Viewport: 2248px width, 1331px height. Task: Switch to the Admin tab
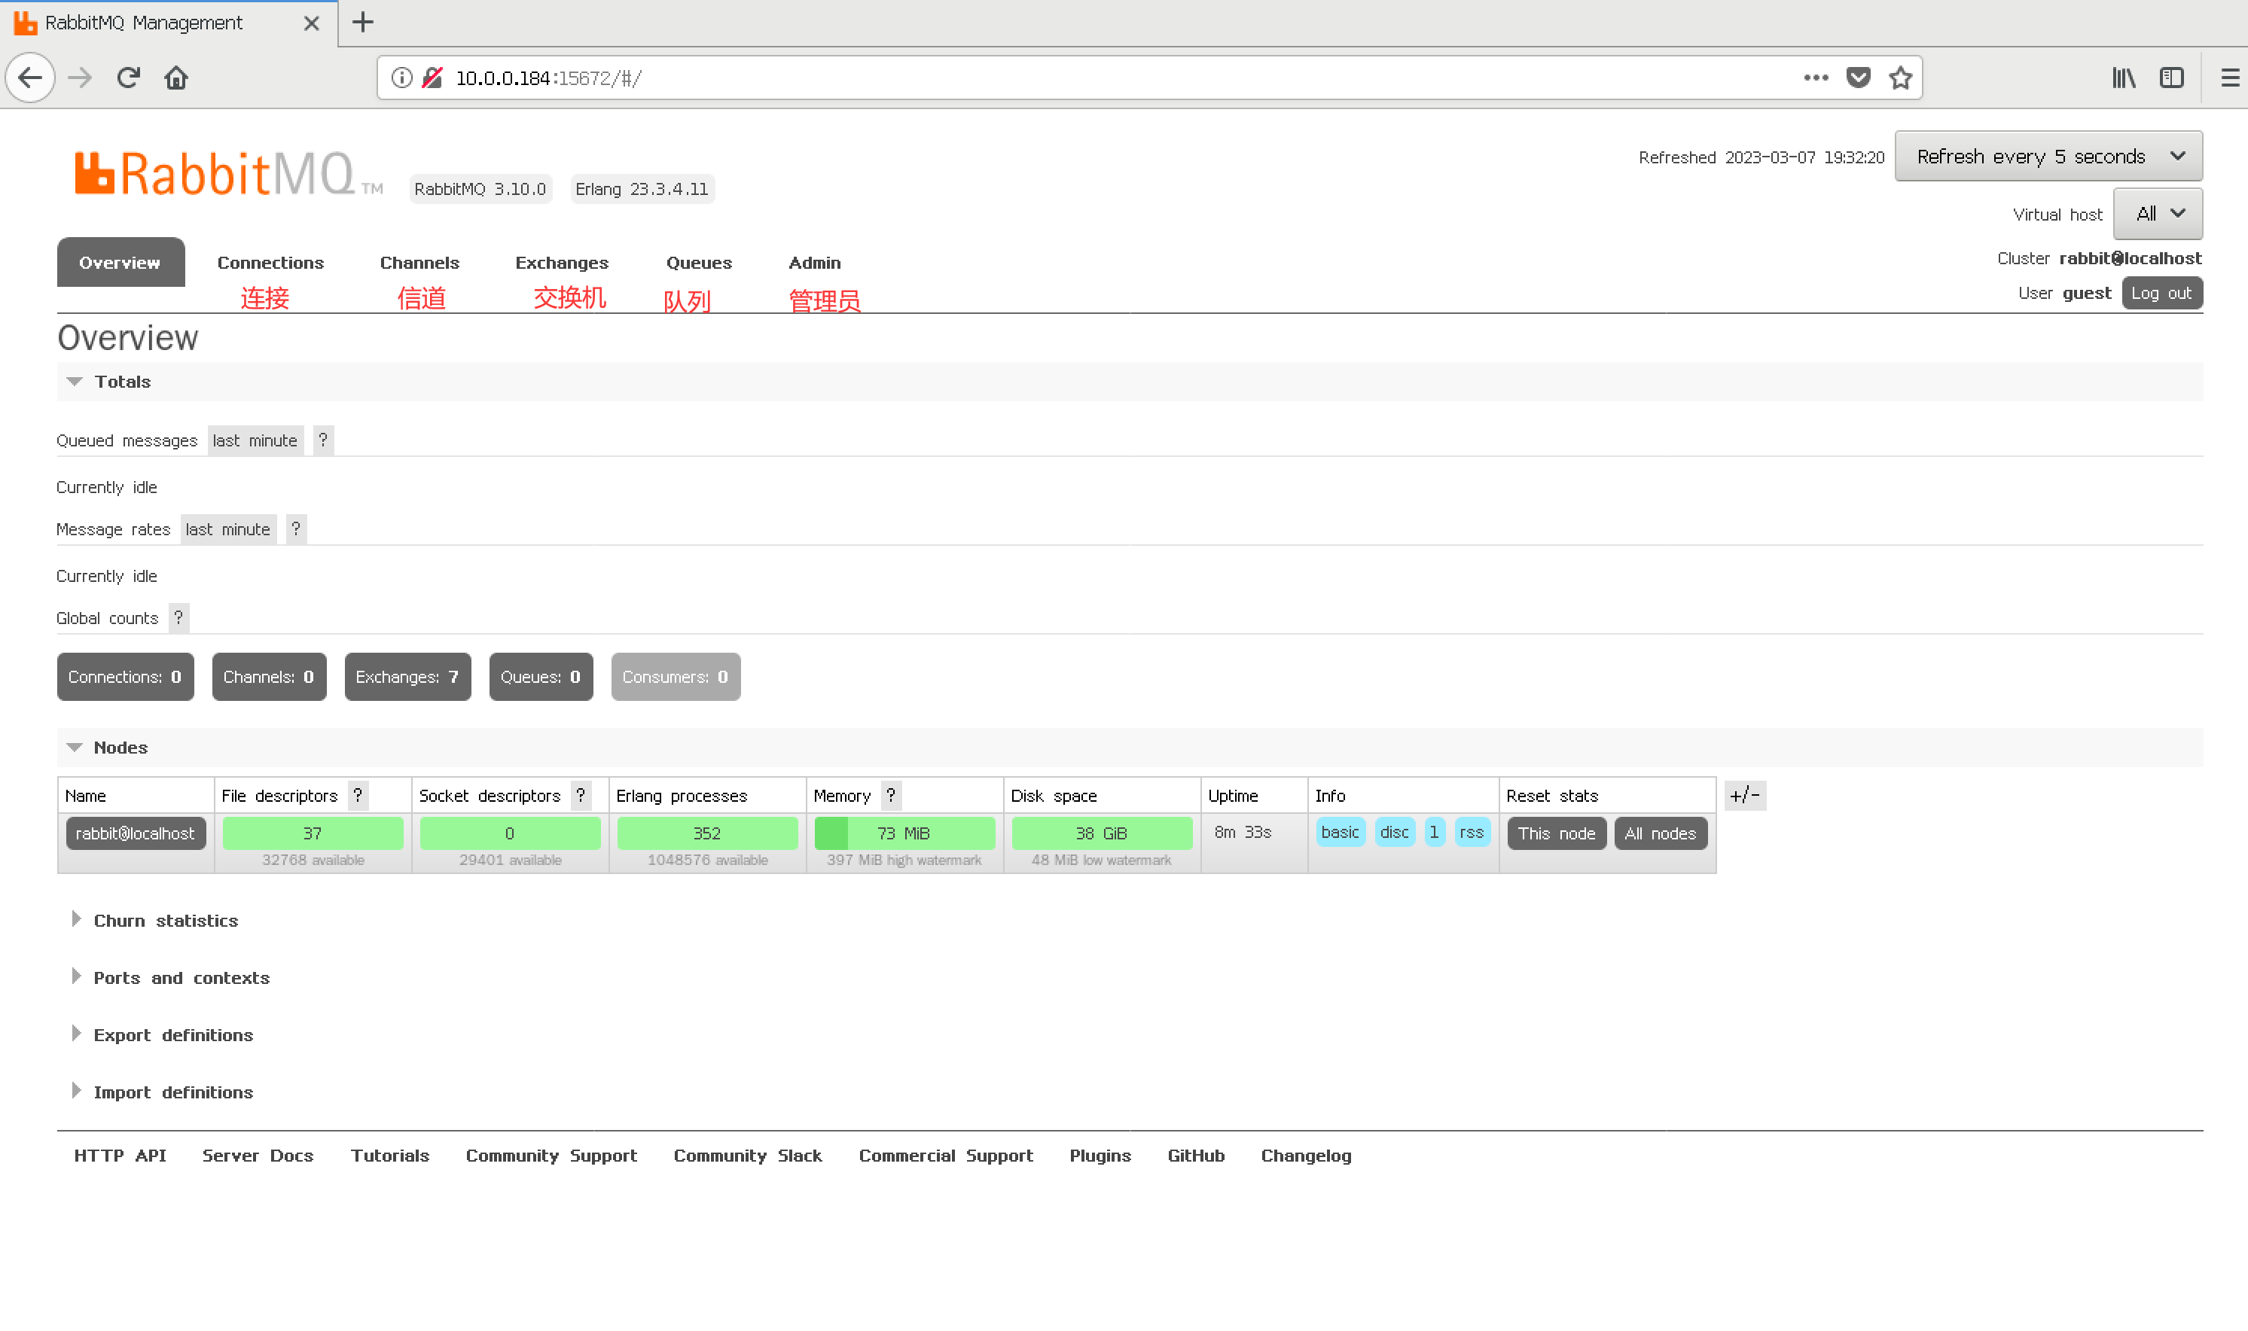click(815, 263)
